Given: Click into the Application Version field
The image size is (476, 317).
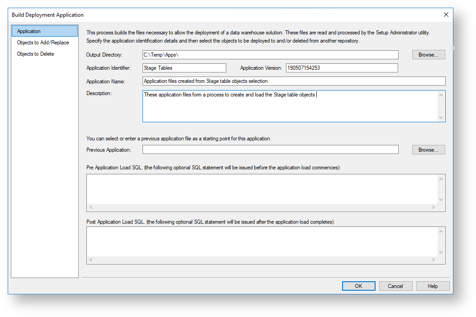Looking at the screenshot, I should pos(342,68).
